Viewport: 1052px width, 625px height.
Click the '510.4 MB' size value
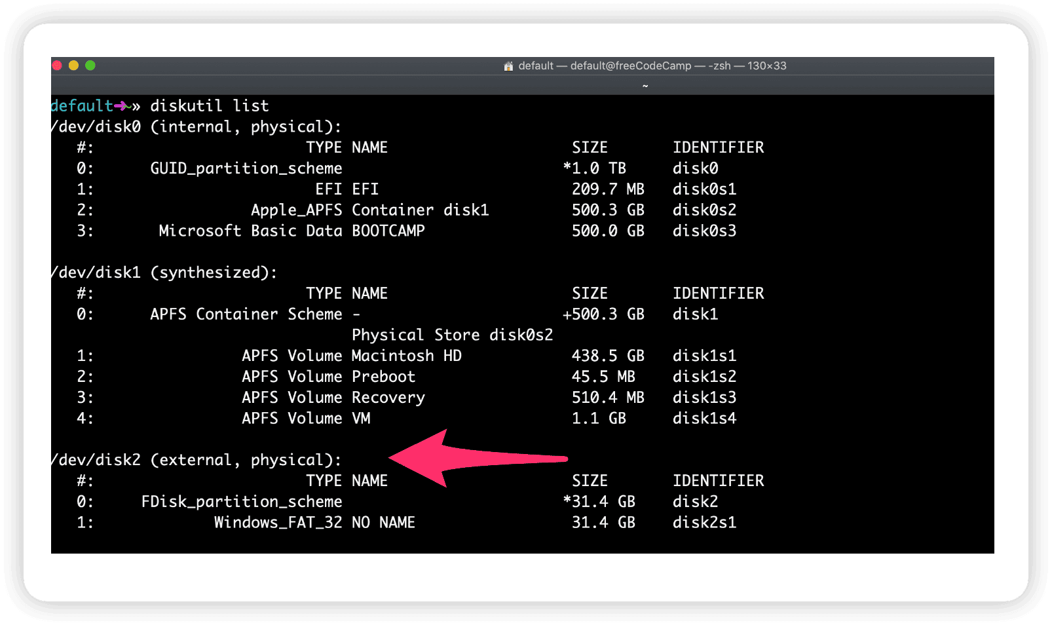point(609,398)
